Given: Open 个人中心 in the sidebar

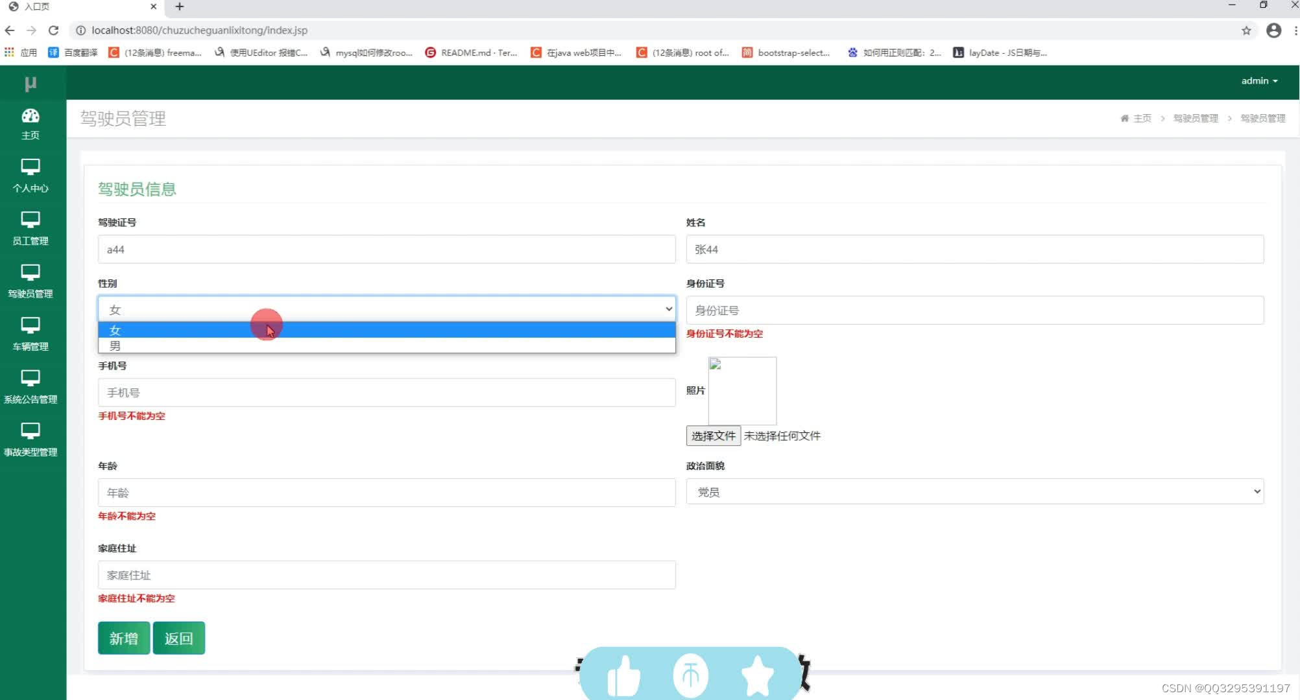Looking at the screenshot, I should (30, 176).
